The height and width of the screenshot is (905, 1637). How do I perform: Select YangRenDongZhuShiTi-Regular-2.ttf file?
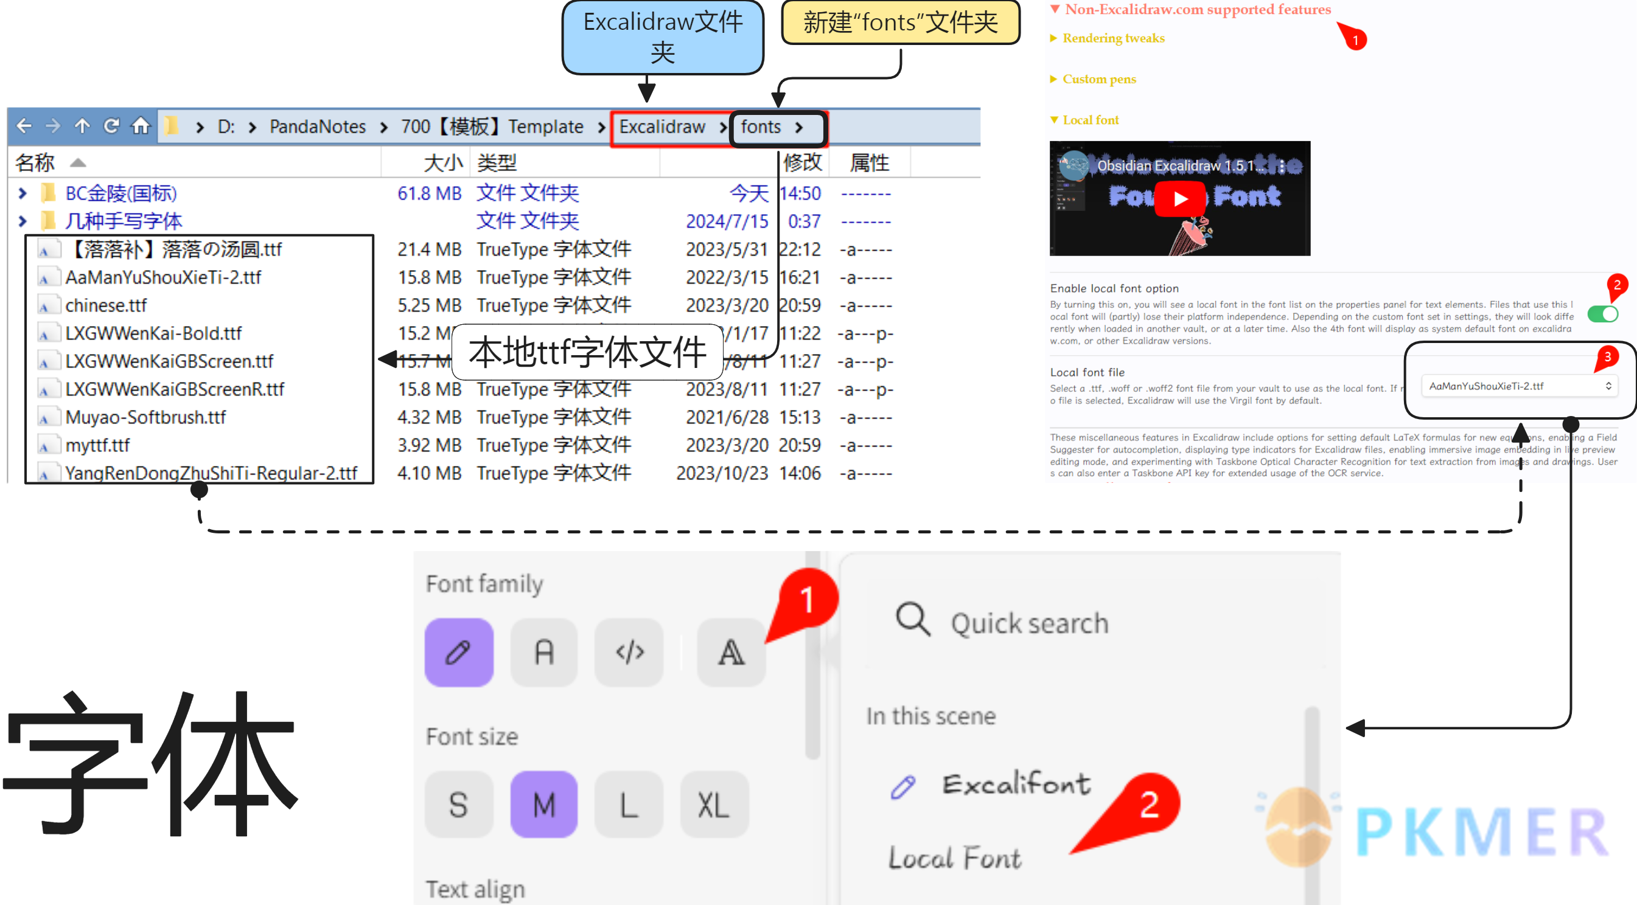tap(211, 473)
